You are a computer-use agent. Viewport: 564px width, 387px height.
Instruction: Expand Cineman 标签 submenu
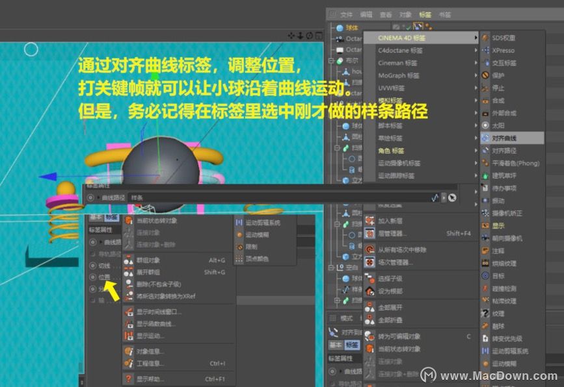click(421, 63)
